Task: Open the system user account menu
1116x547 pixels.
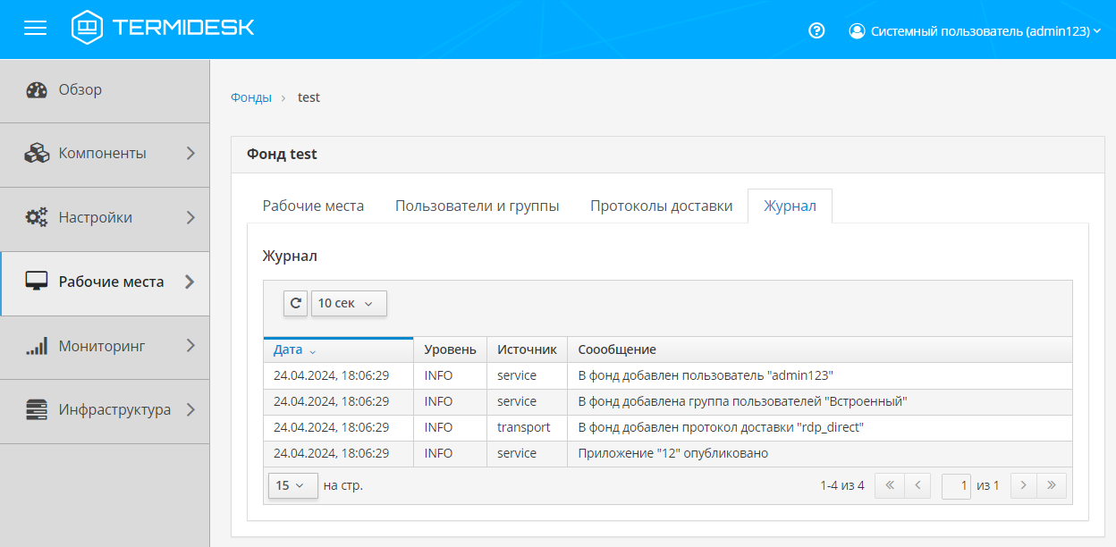Action: click(x=974, y=31)
